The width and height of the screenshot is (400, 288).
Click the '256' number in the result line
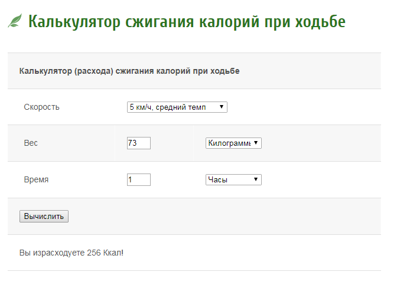(x=93, y=253)
